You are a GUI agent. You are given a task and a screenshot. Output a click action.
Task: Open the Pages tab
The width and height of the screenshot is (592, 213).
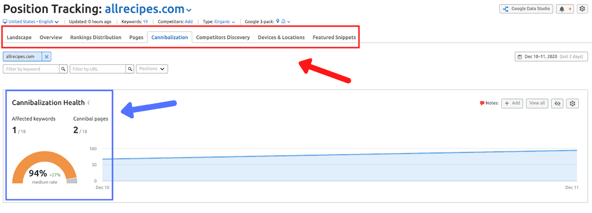(136, 38)
